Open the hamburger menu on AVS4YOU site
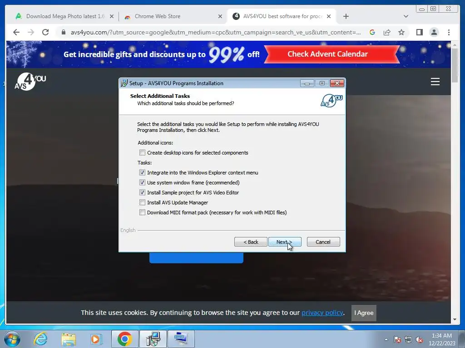Image resolution: width=465 pixels, height=348 pixels. [x=435, y=82]
